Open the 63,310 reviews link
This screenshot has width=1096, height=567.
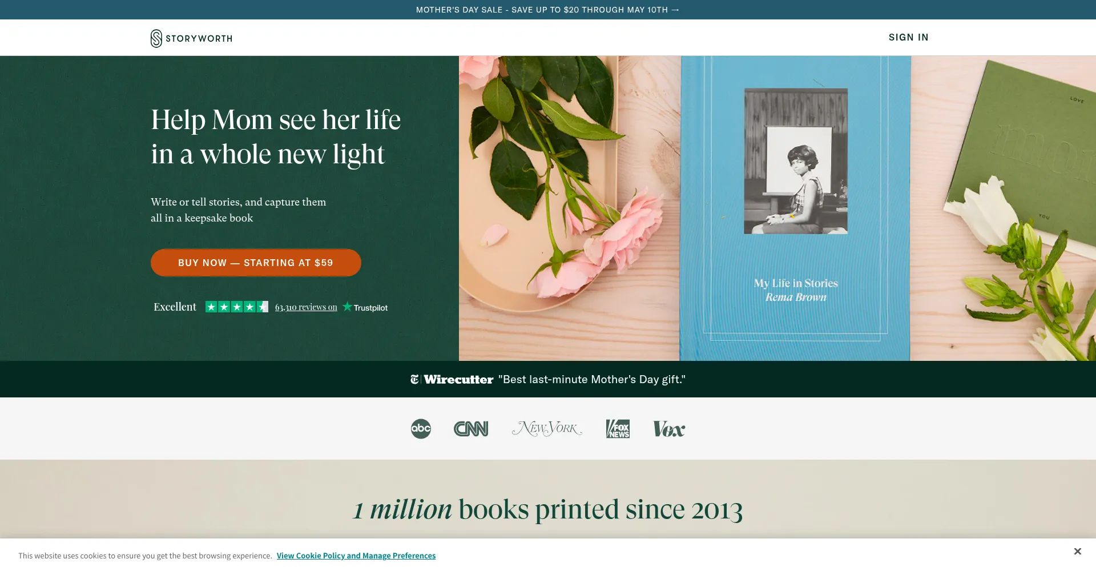(x=306, y=307)
